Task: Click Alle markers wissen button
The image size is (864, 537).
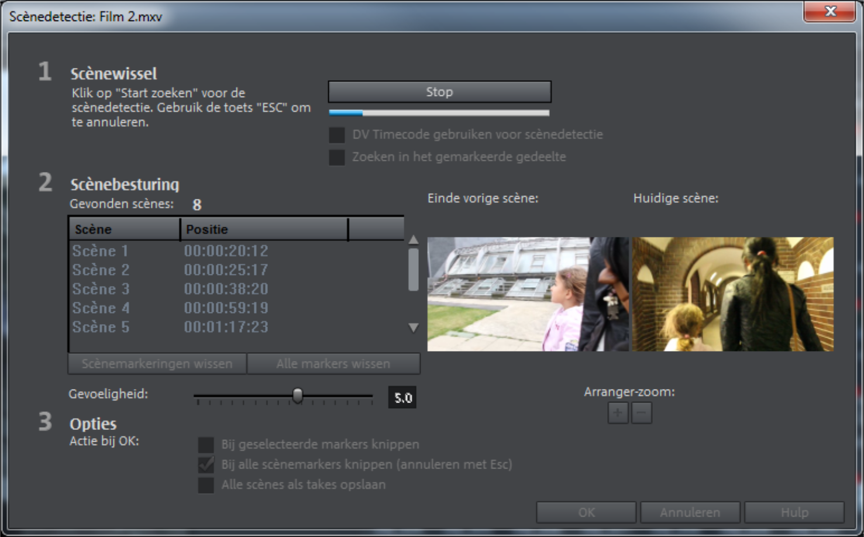Action: (333, 364)
